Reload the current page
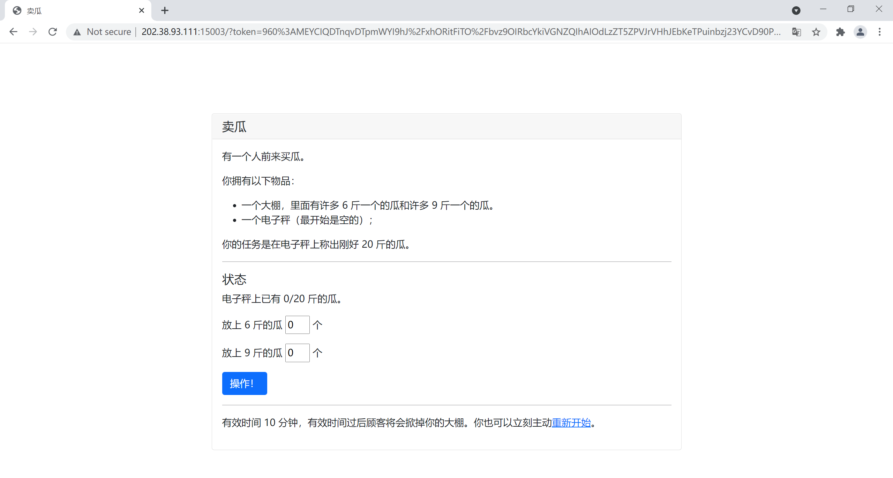Viewport: 893px width, 478px height. [x=53, y=32]
